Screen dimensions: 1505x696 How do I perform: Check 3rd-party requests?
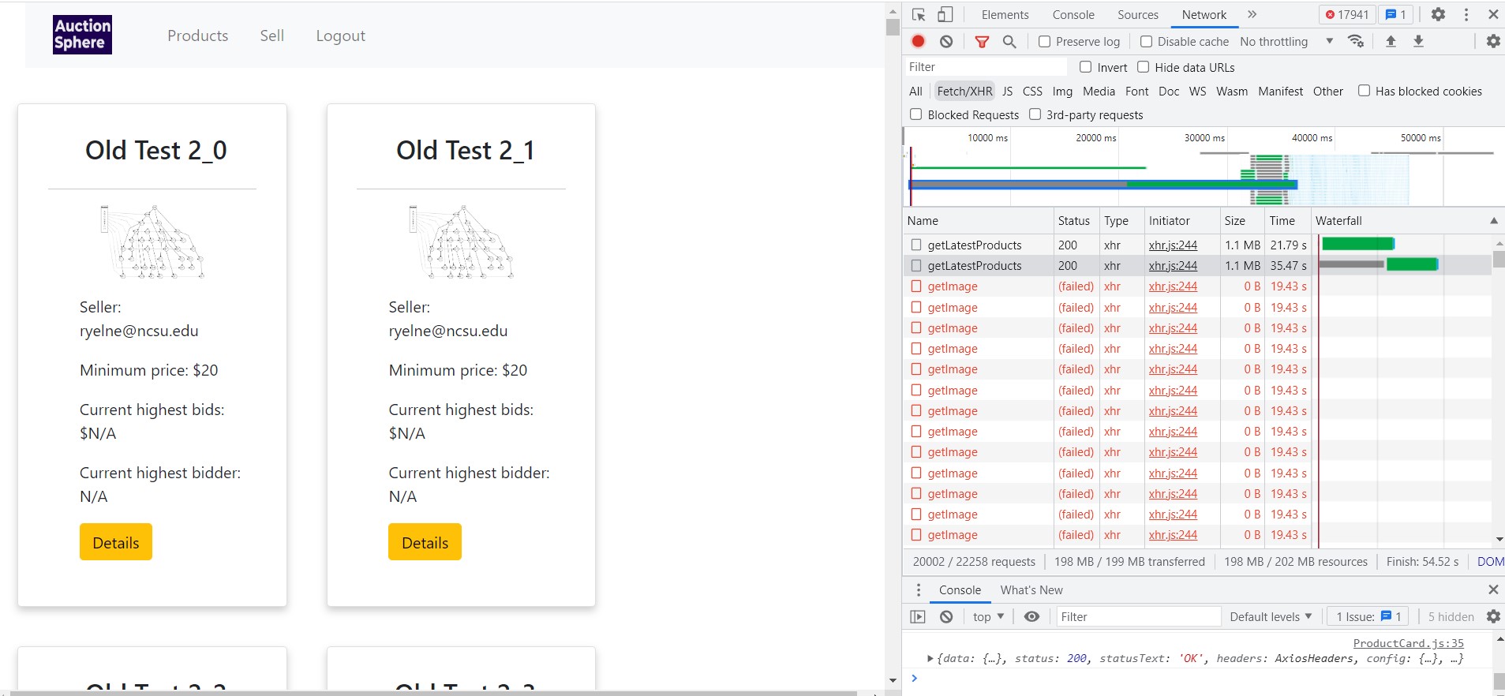[x=1035, y=114]
